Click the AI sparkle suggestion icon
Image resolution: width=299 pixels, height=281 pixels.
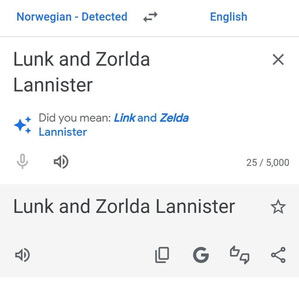pos(22,125)
